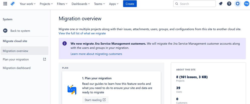
Task: Click the Jira logo icon
Action: (x=13, y=4)
